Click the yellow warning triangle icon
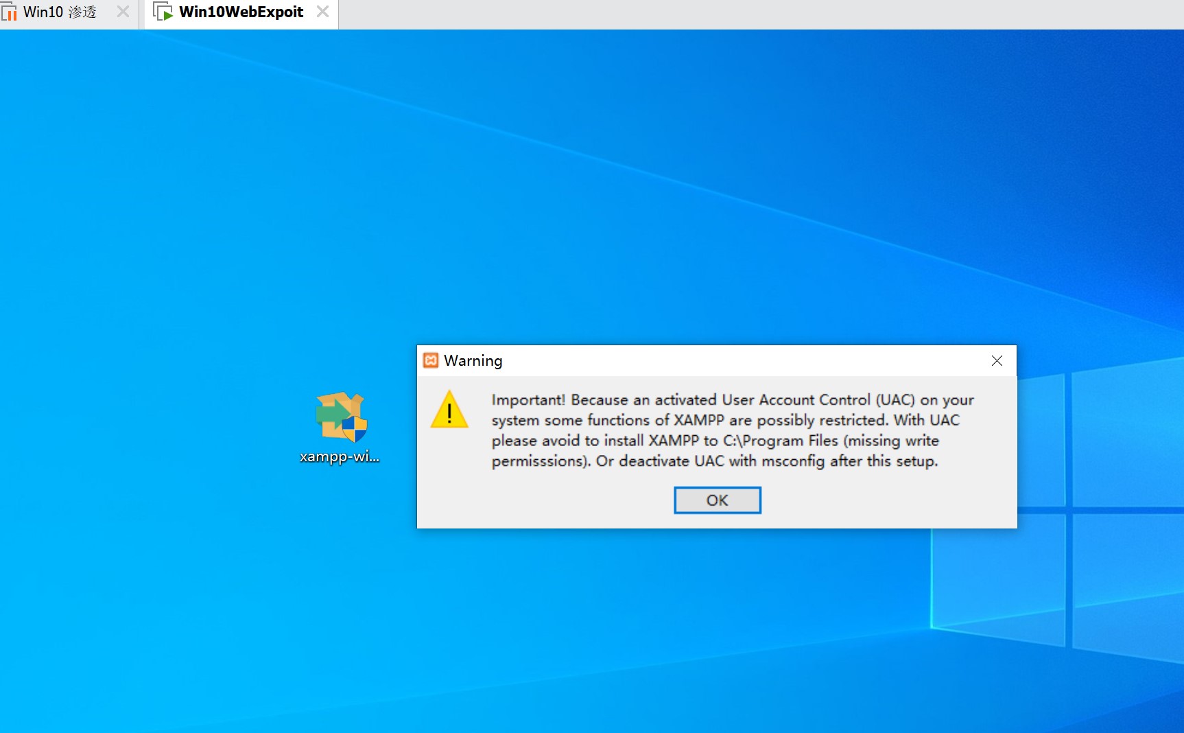 click(449, 410)
